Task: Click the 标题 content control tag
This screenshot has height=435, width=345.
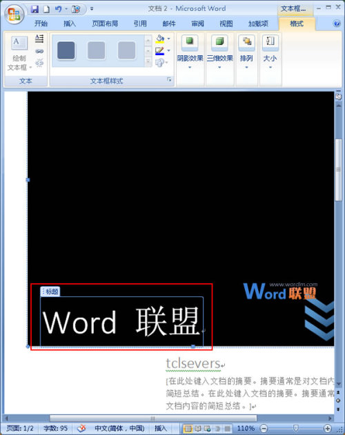Action: coord(50,292)
